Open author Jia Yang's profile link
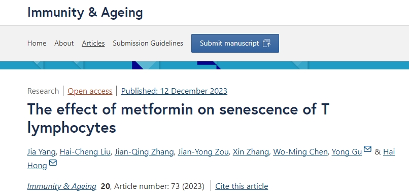This screenshot has height=196, width=409. click(41, 152)
